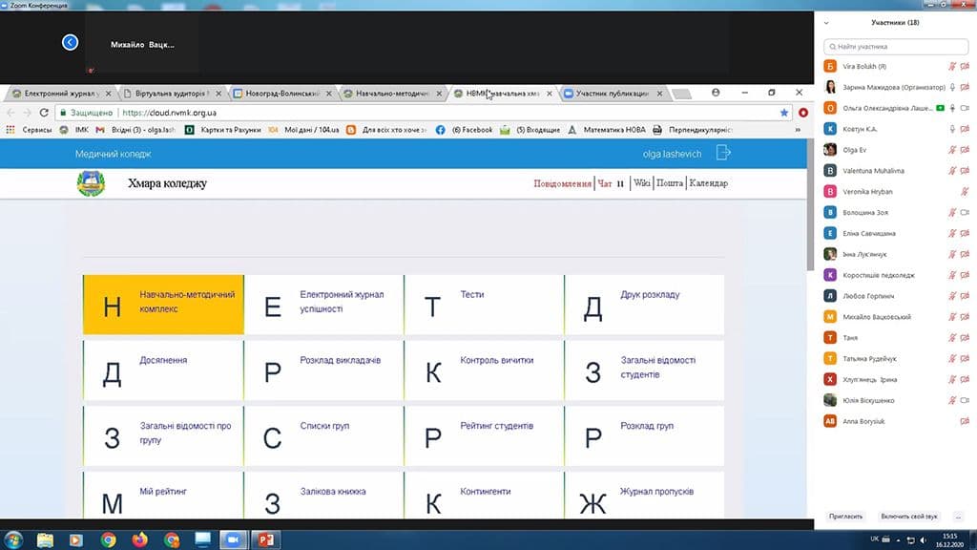Click the media player icon in the taskbar
The image size is (977, 550).
(x=76, y=539)
